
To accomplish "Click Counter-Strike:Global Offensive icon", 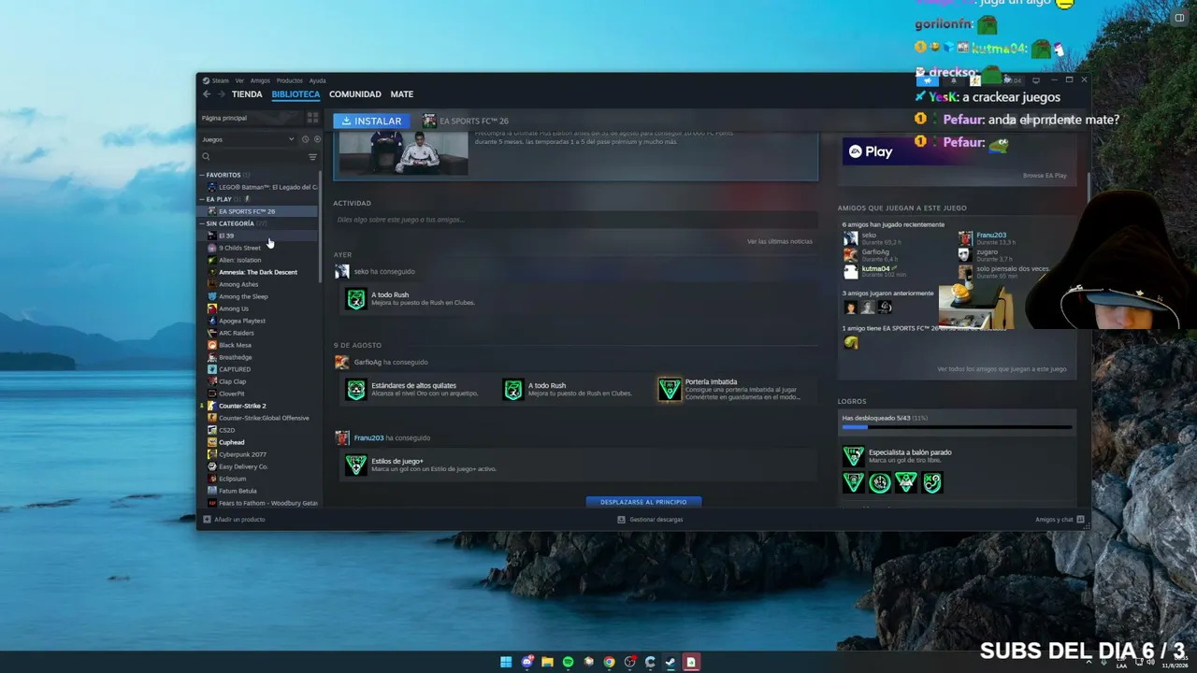I will (x=212, y=418).
